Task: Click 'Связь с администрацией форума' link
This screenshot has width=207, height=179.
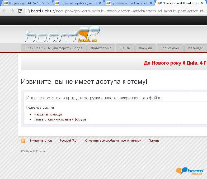Action: tap(60, 119)
